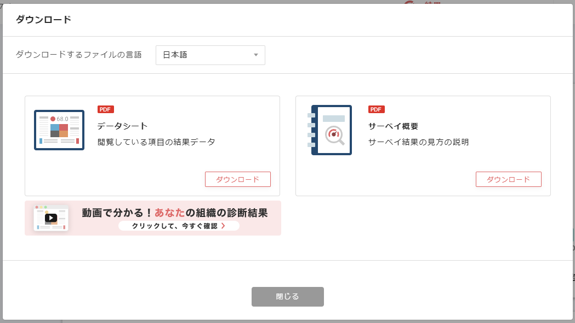This screenshot has width=575, height=323.
Task: Click the PDF badge above サーベイ概要
Action: pos(376,109)
